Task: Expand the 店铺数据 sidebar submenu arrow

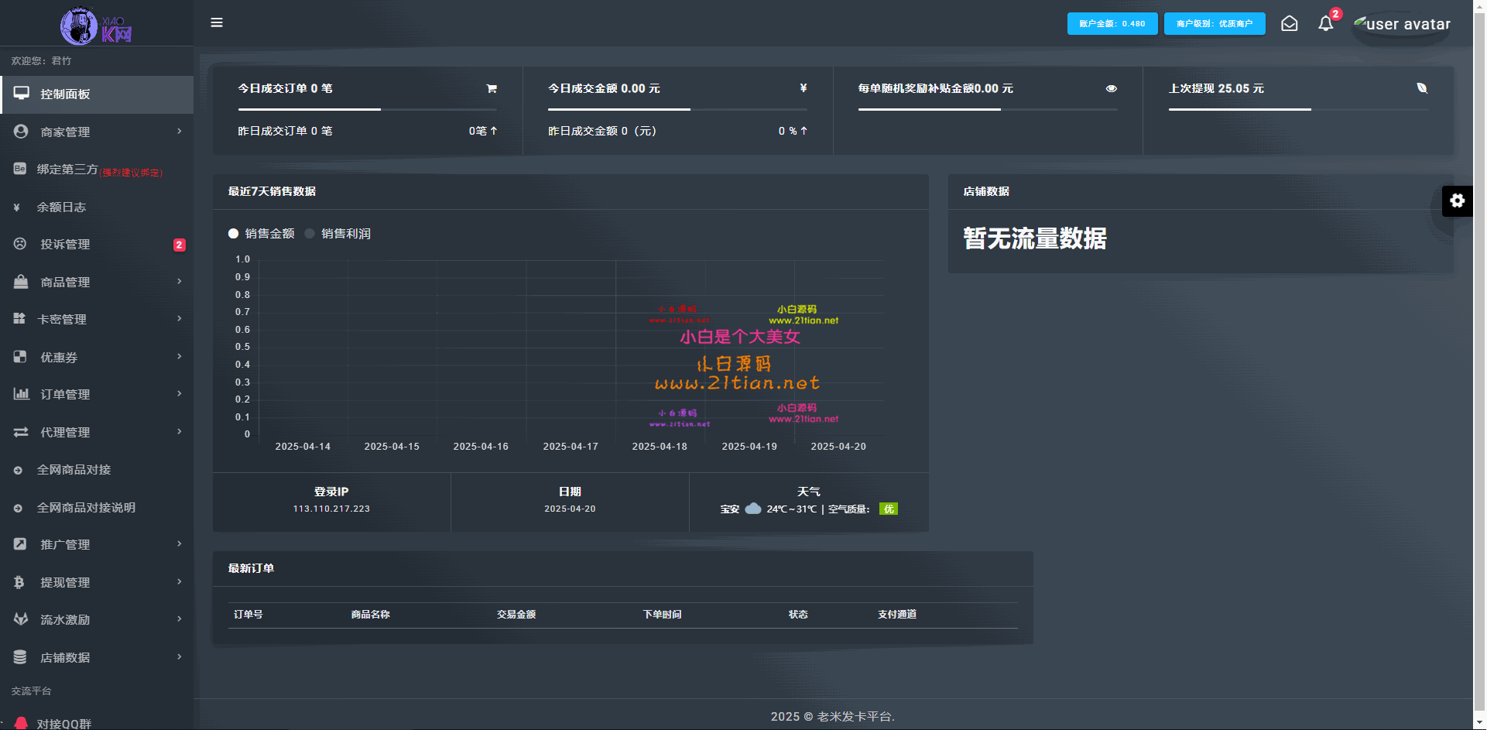Action: (x=179, y=656)
